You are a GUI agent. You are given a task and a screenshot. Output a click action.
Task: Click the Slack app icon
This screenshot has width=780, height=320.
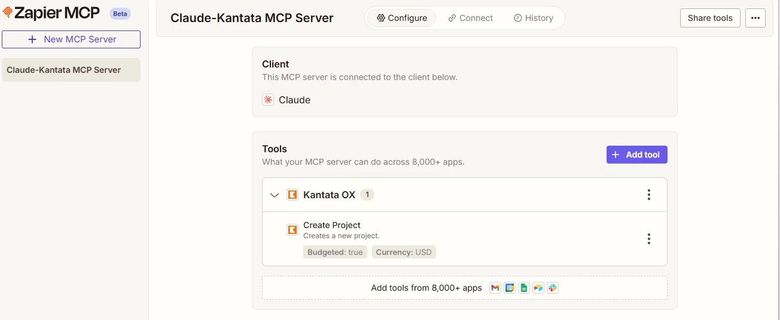(553, 288)
